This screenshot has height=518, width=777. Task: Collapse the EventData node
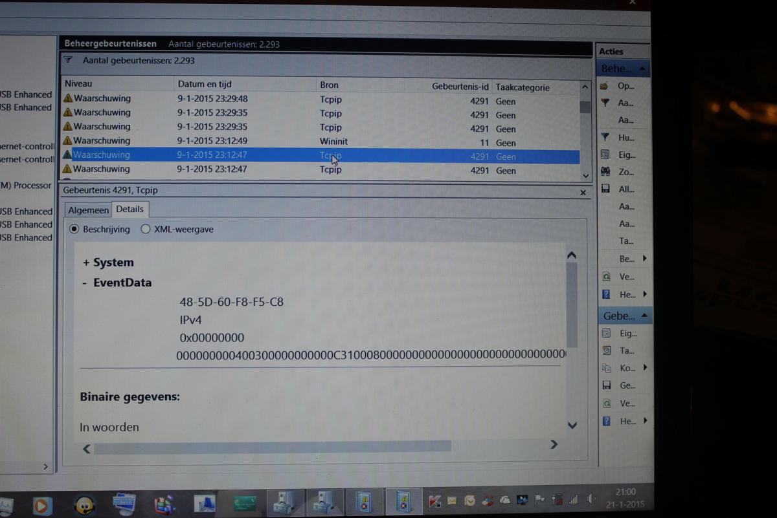click(85, 283)
